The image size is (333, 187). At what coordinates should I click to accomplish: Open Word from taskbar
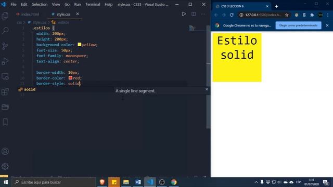point(138,182)
